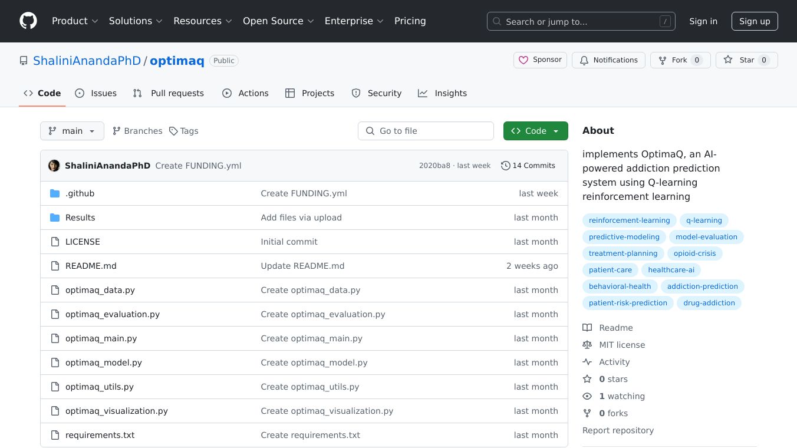Click the Notifications bell button
Screen dimensions: 797x448
(x=608, y=60)
